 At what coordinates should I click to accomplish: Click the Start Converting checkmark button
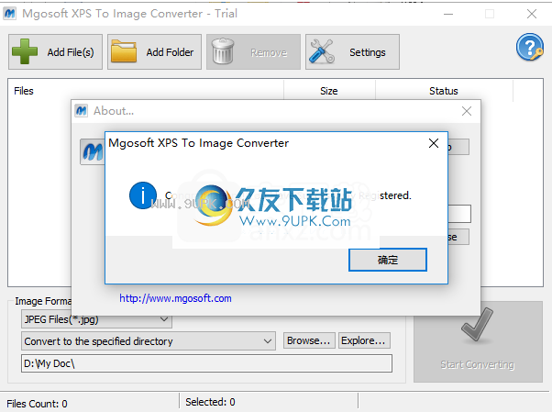click(478, 341)
